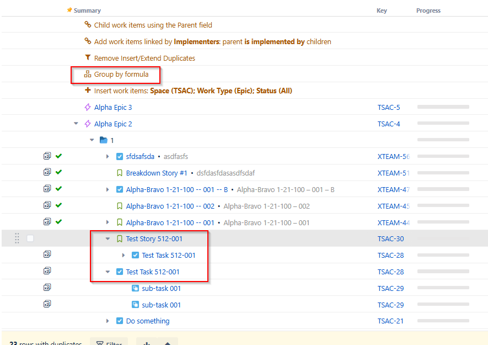Image resolution: width=488 pixels, height=345 pixels.
Task: Open the Do something summary link
Action: pyautogui.click(x=148, y=321)
